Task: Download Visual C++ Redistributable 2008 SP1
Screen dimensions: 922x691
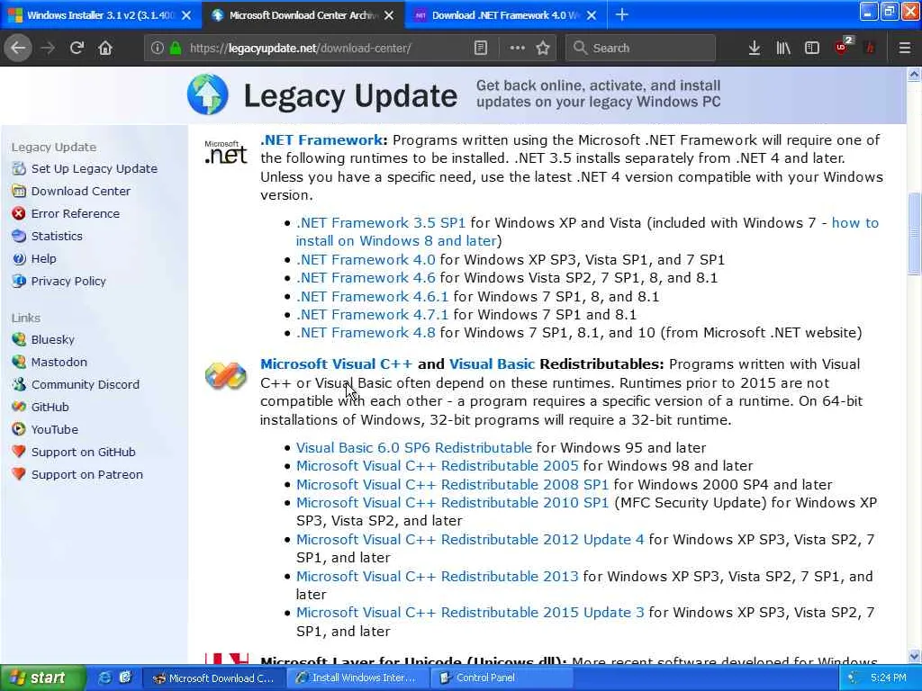Action: tap(452, 485)
